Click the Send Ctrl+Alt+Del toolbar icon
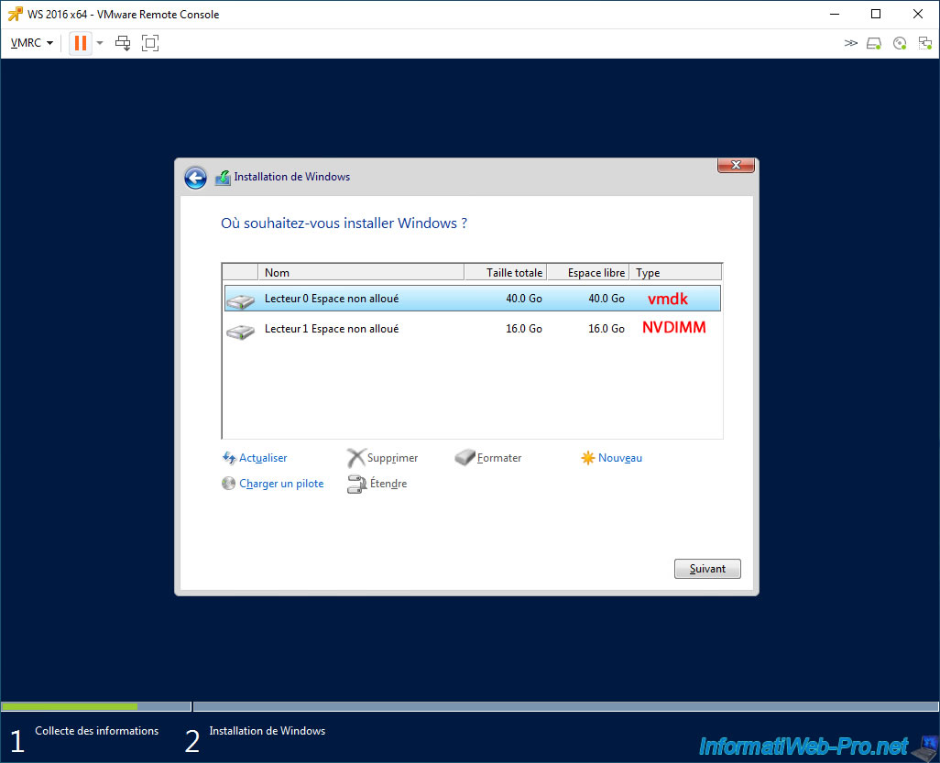The width and height of the screenshot is (940, 763). pyautogui.click(x=123, y=43)
